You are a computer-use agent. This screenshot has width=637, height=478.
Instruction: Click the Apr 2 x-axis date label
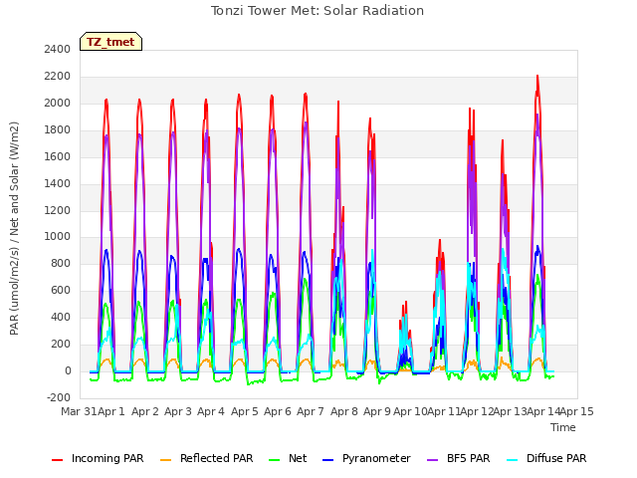click(x=145, y=411)
